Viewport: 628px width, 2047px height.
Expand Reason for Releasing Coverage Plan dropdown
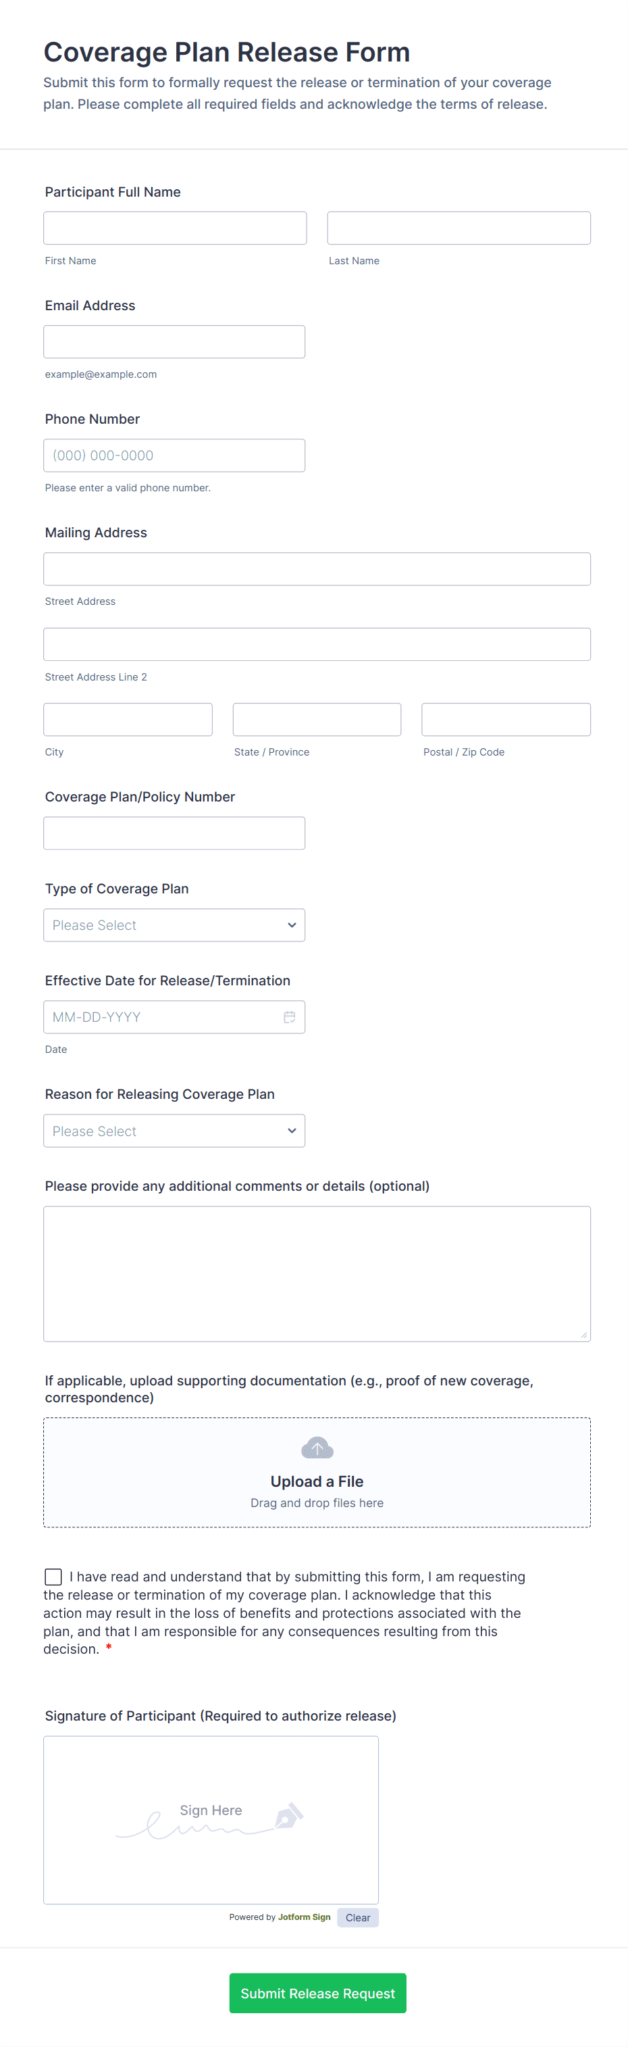(x=174, y=1131)
